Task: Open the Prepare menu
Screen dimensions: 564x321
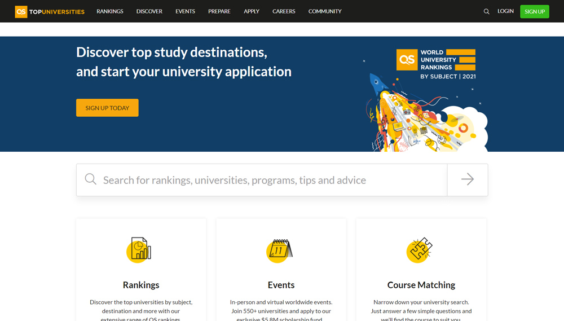Action: point(219,11)
